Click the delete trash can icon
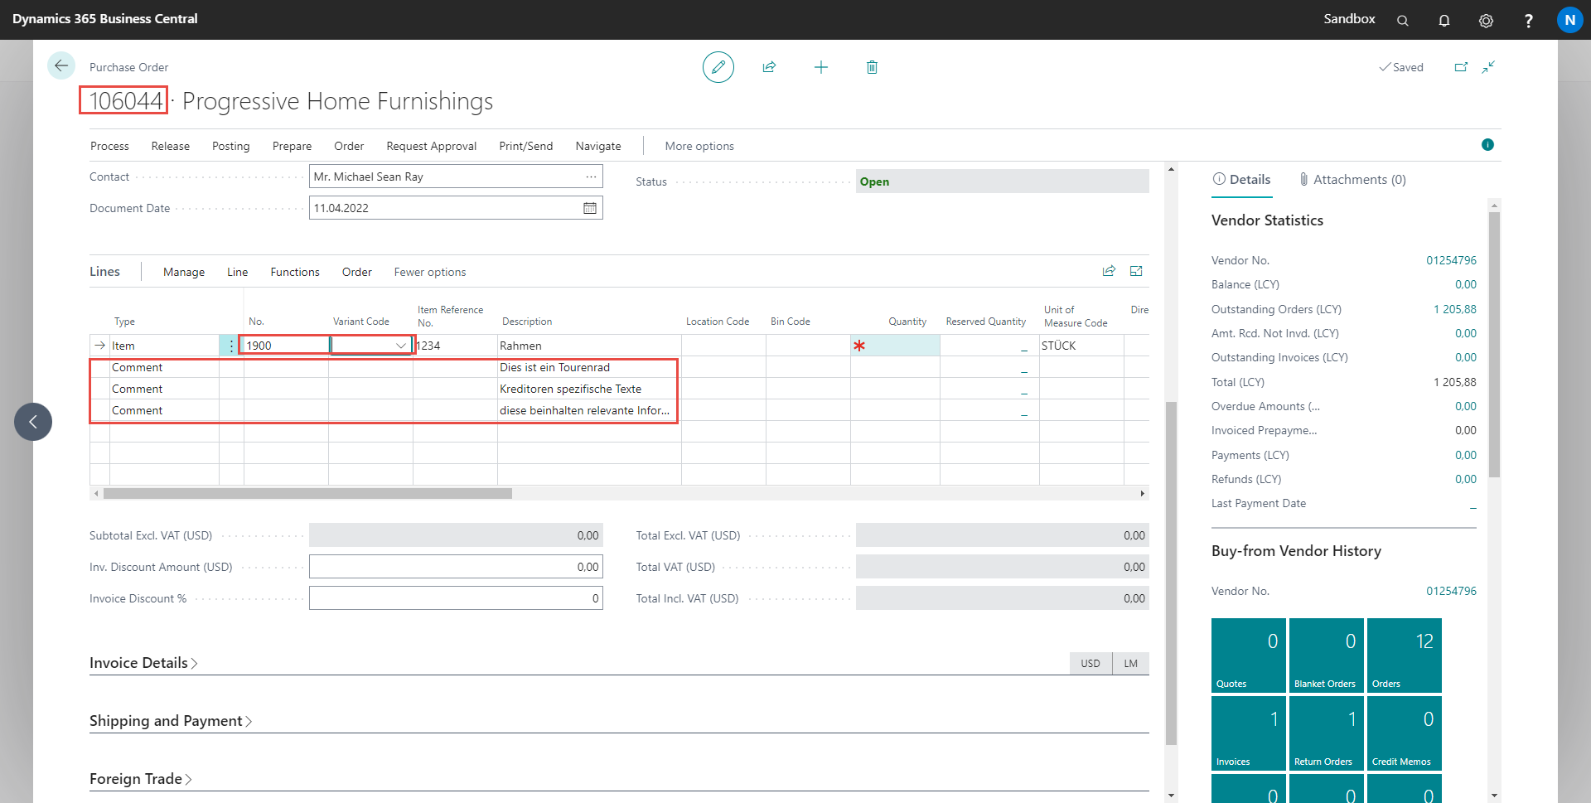The width and height of the screenshot is (1591, 803). (872, 67)
